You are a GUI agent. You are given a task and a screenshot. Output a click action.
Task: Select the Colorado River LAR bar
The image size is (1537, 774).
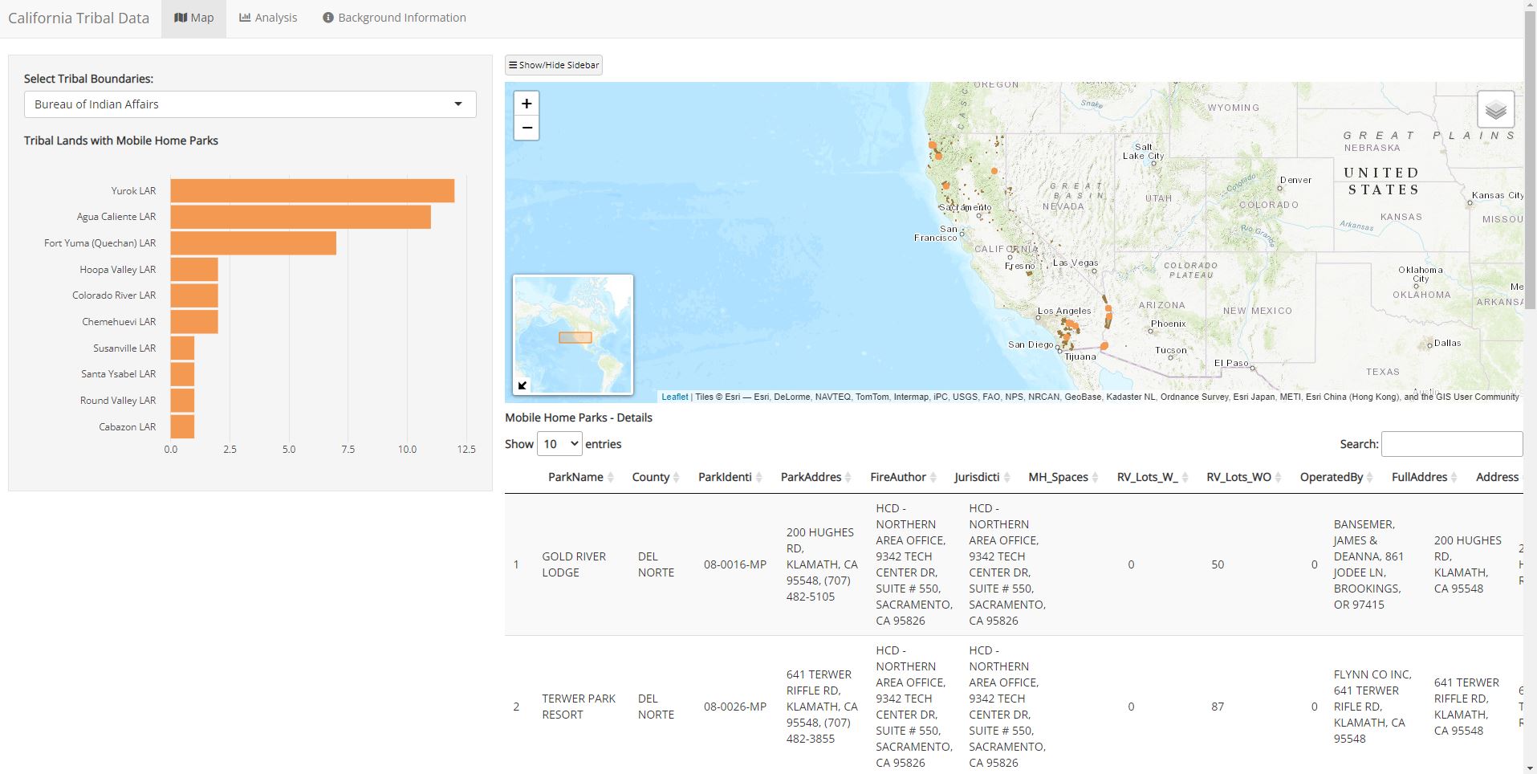(194, 295)
